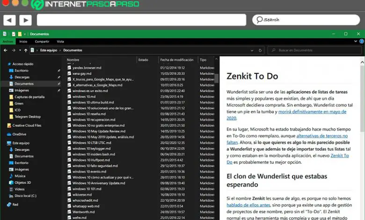Click the blank browser address bar
Image resolution: width=365 pixels, height=220 pixels.
141,20
